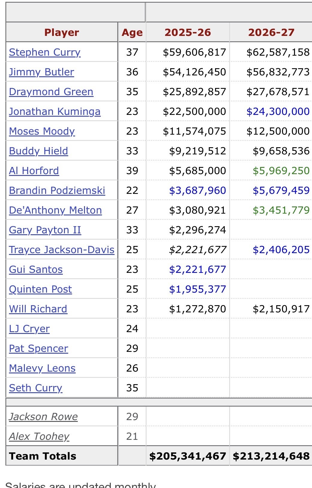312x488 pixels.
Task: Open Stephen Curry's player page
Action: (x=45, y=52)
